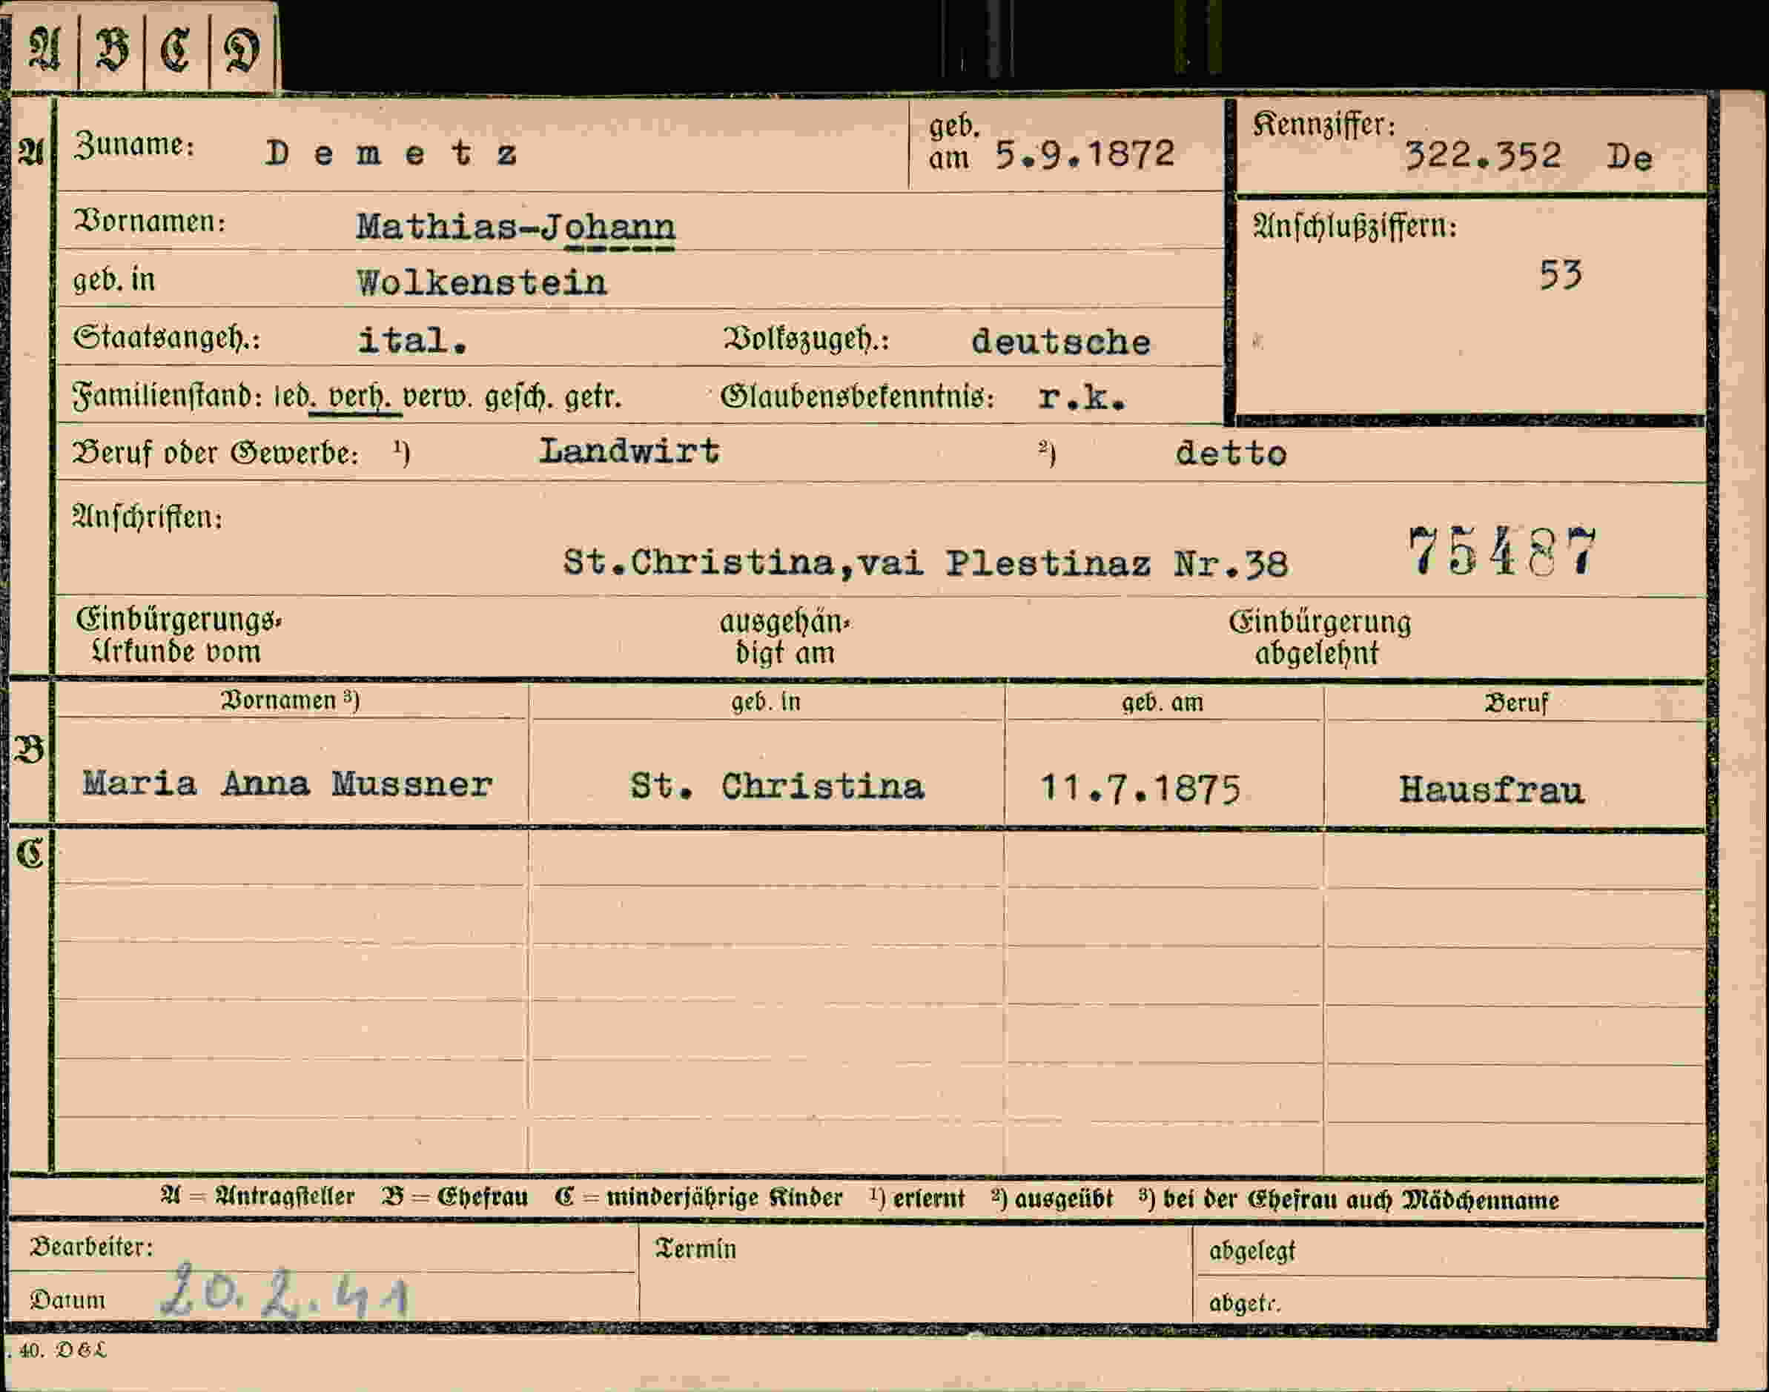Screen dimensions: 1769x1392
Task: Click the 'Staatsangeh.:' label
Action: pyautogui.click(x=166, y=337)
